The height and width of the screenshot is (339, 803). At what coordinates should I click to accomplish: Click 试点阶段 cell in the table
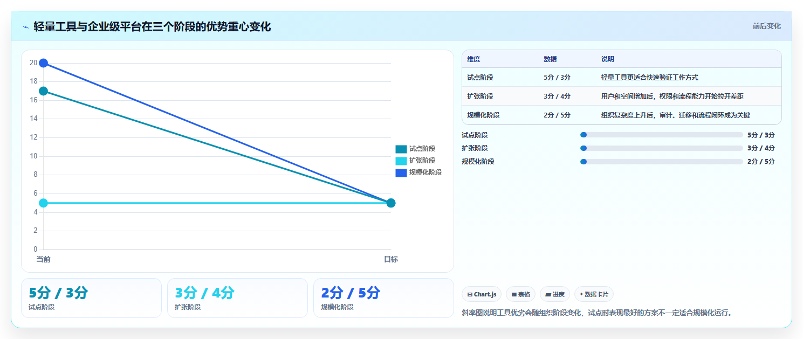480,78
